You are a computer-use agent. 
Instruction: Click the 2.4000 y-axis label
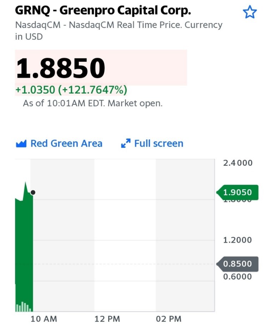click(238, 163)
